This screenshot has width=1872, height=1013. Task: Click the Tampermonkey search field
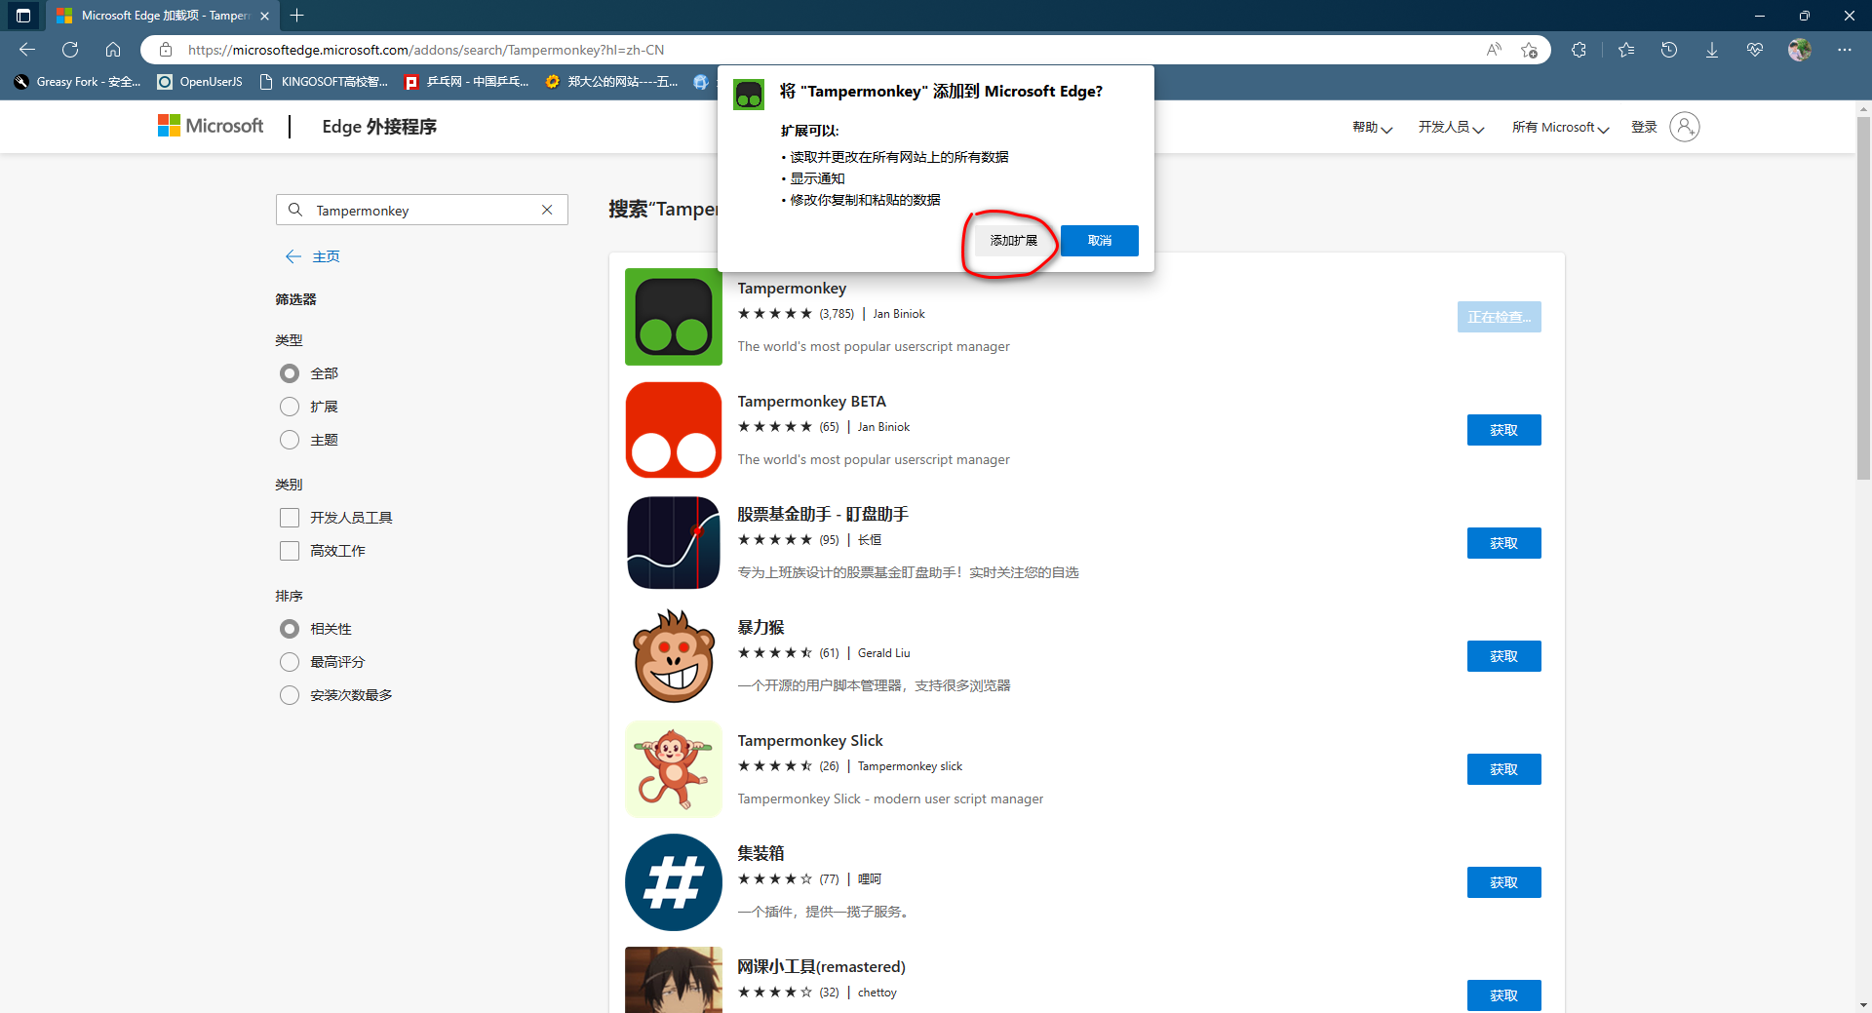(422, 210)
